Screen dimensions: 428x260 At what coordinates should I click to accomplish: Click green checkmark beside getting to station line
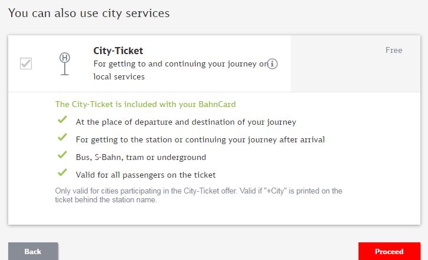click(x=62, y=137)
